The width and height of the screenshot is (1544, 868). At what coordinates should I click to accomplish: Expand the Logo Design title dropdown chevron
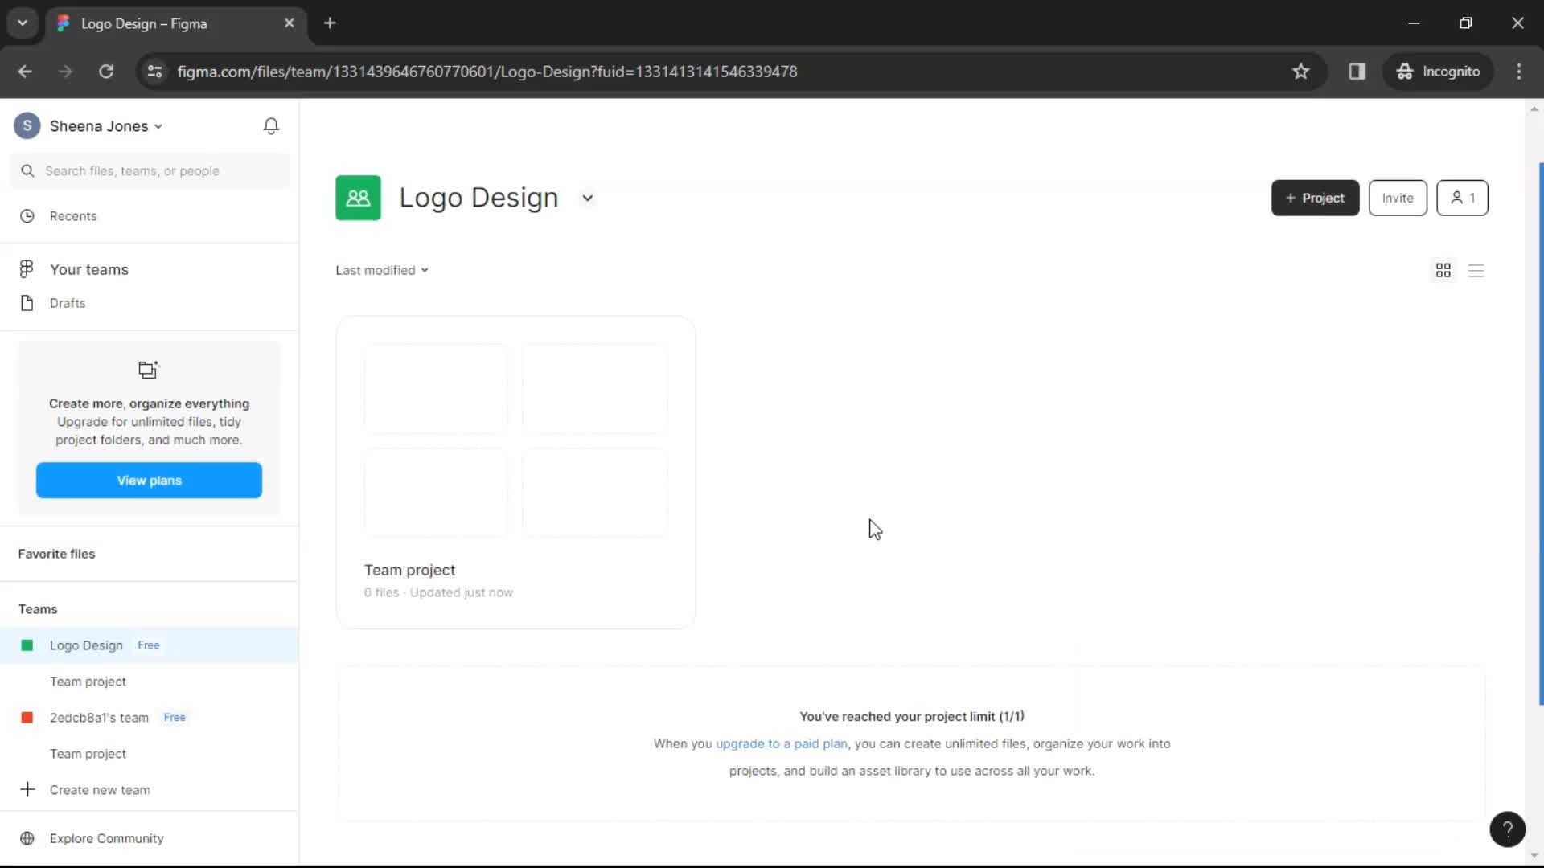click(588, 199)
